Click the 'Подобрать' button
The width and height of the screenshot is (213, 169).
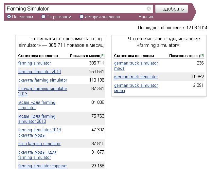pos(171,9)
